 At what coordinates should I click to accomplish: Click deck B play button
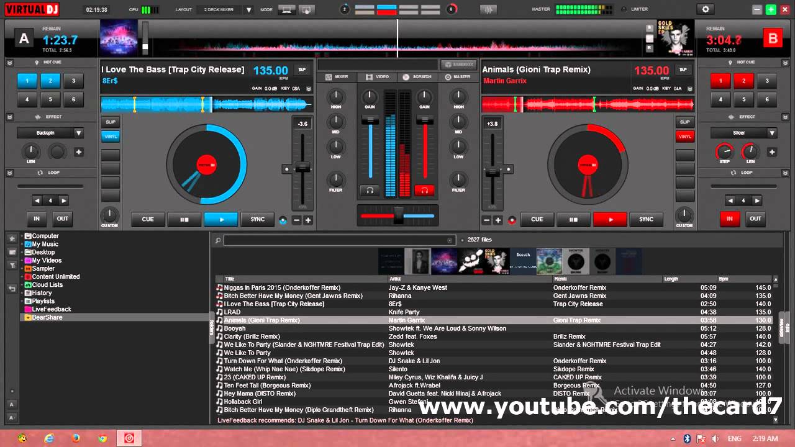point(610,219)
